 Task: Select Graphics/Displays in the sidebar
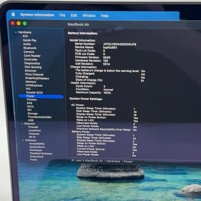37,78
